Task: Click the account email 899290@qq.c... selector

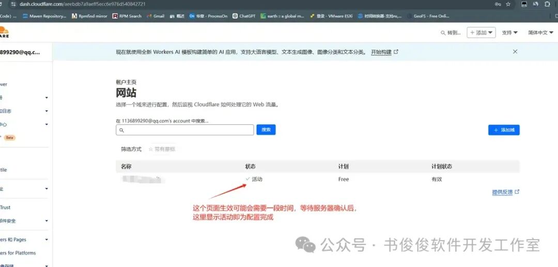Action: tap(20, 52)
